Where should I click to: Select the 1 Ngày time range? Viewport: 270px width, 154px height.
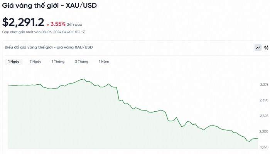click(13, 62)
